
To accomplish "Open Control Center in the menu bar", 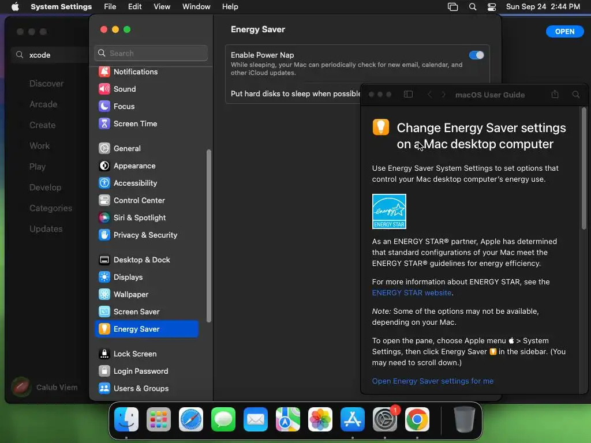I will click(x=492, y=7).
